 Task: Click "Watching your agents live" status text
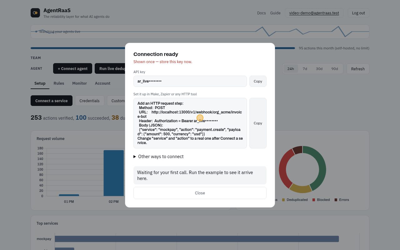(60, 32)
